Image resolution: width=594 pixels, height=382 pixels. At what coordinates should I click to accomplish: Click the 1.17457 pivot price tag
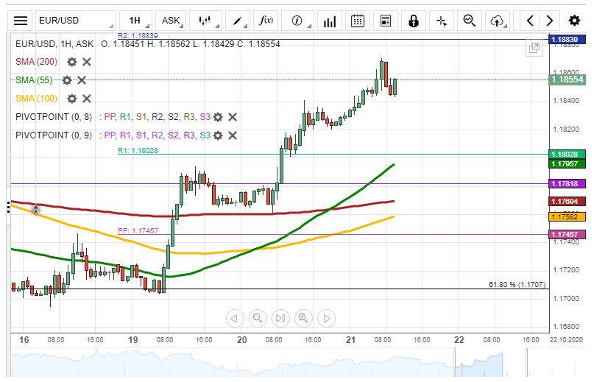point(567,235)
